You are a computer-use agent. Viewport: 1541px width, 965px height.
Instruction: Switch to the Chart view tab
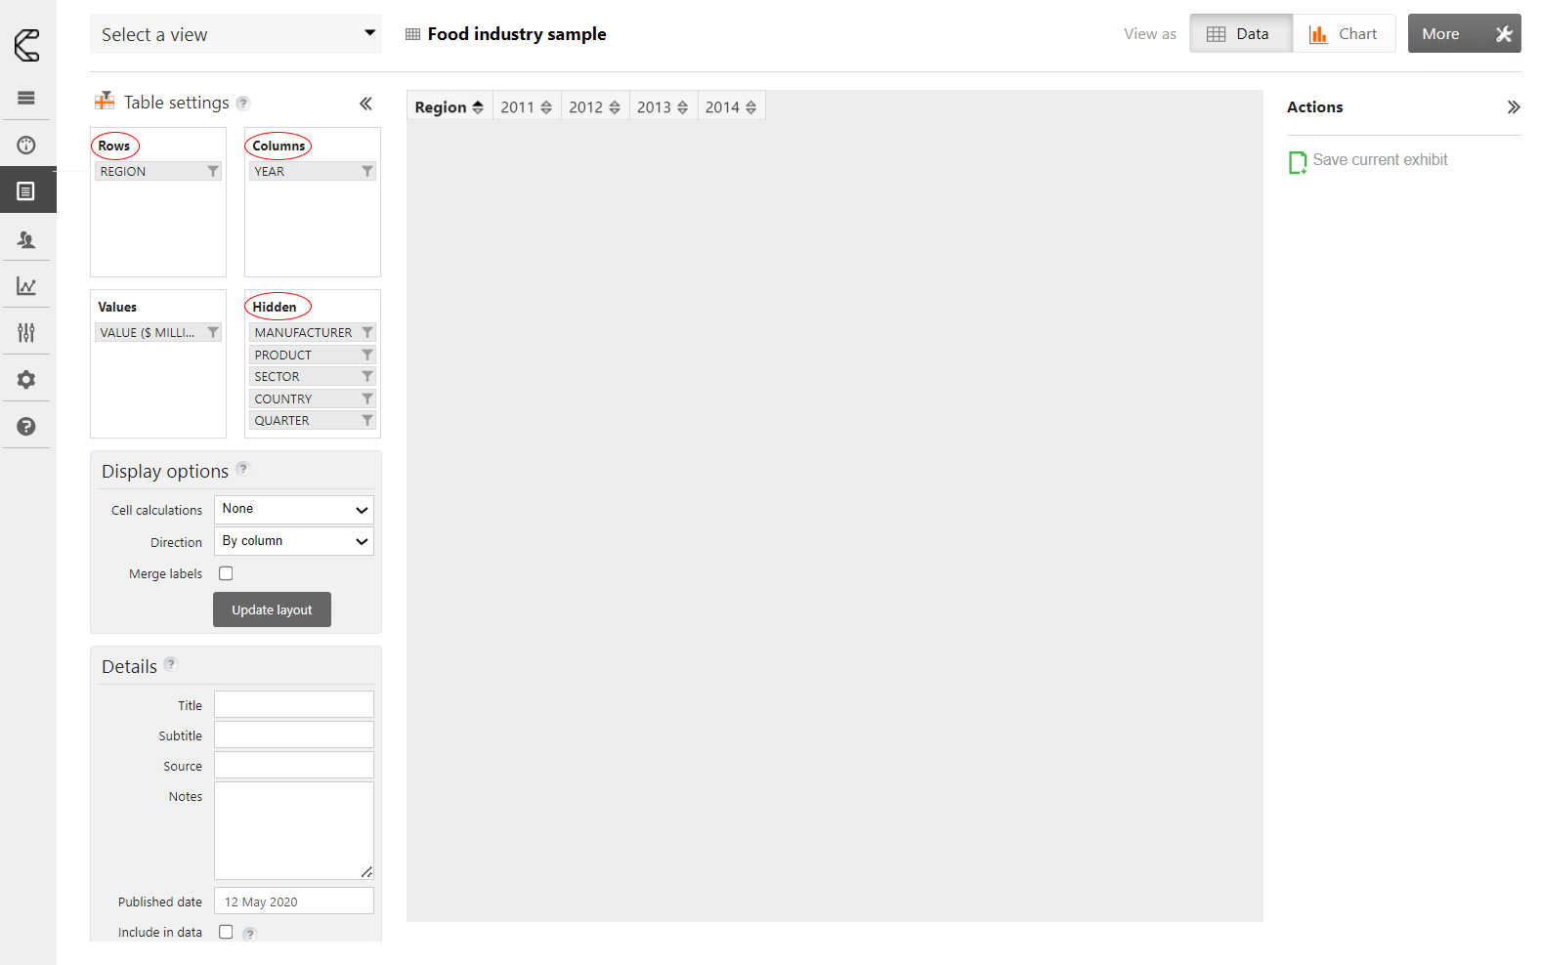coord(1344,34)
